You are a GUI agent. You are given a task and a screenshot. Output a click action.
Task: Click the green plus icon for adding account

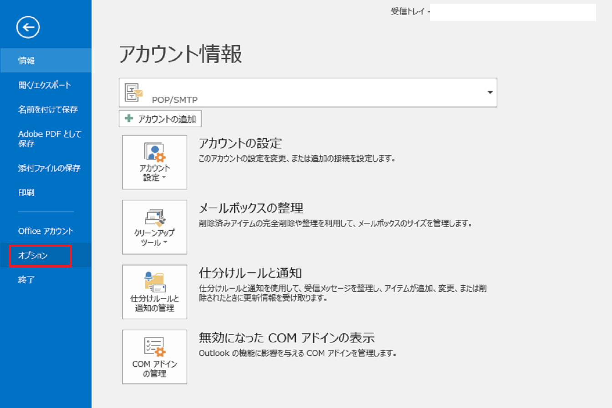pyautogui.click(x=129, y=119)
